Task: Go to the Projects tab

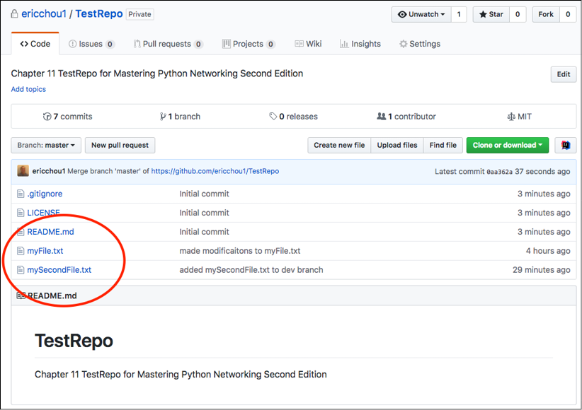Action: (x=249, y=44)
